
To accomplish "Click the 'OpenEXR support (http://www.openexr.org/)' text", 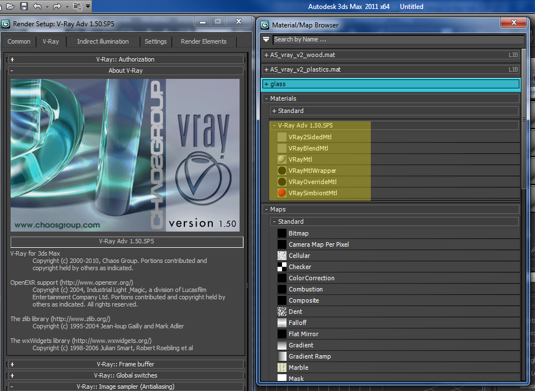I will pos(71,282).
